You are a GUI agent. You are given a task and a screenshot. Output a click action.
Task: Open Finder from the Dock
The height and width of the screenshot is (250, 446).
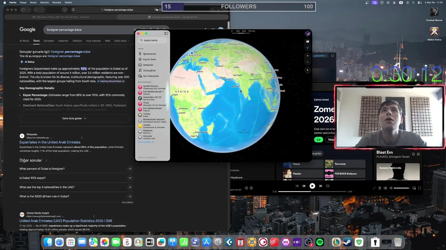coord(48,242)
